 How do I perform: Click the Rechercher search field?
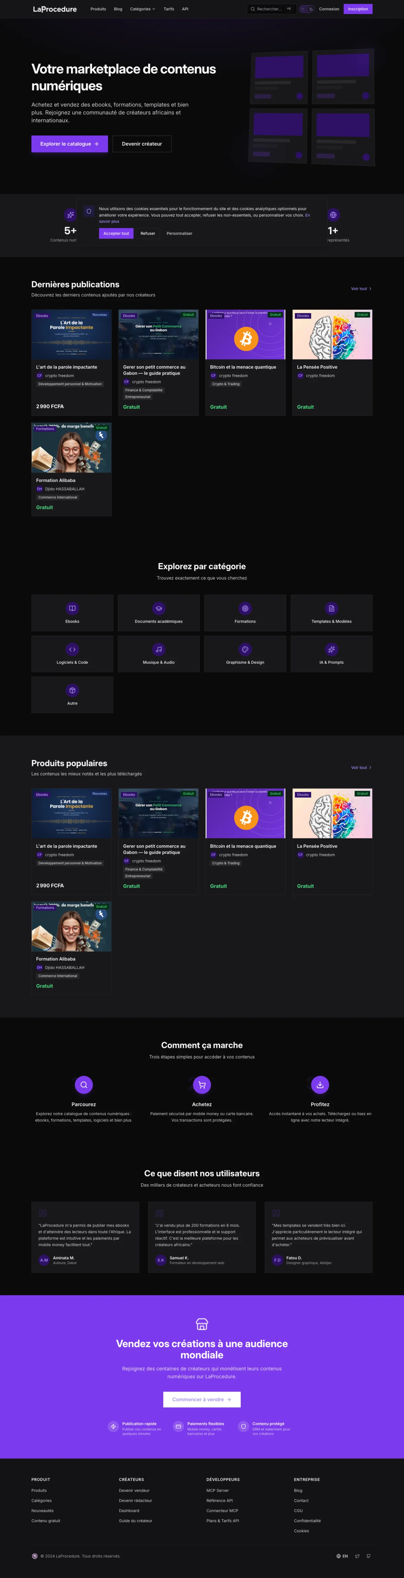[272, 9]
